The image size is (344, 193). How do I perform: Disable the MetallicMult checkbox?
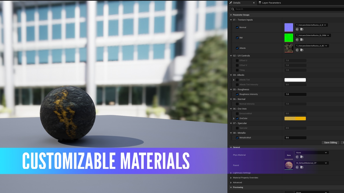237,138
